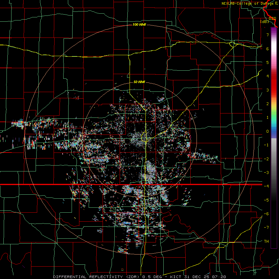Click the TH threshold label on the legend
The image size is (279, 279).
[x=266, y=241]
